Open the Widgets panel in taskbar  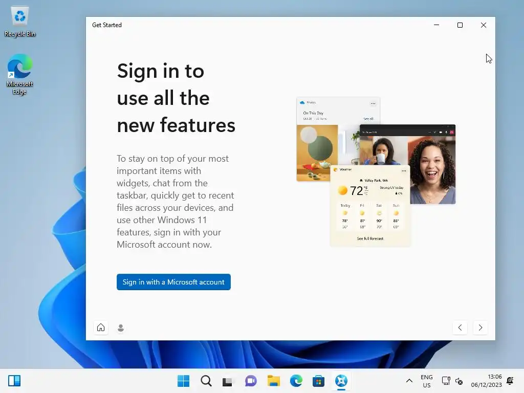tap(14, 381)
